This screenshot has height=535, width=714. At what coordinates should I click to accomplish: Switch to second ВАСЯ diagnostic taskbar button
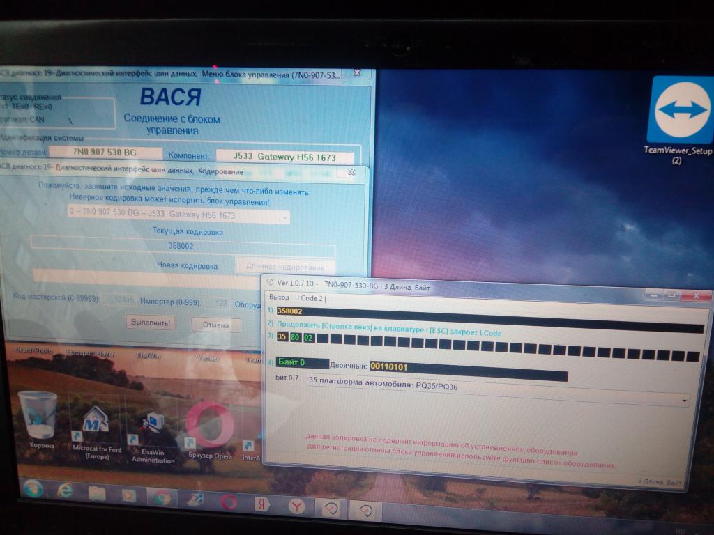[x=365, y=511]
